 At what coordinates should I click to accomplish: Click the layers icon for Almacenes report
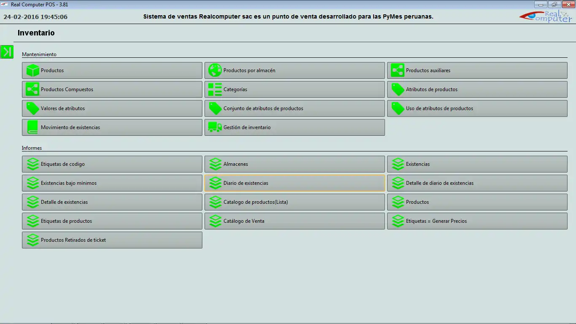pos(215,164)
